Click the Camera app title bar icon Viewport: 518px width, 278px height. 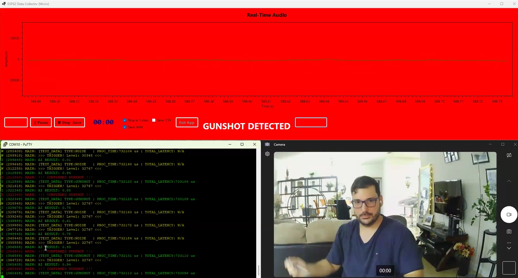tap(267, 144)
